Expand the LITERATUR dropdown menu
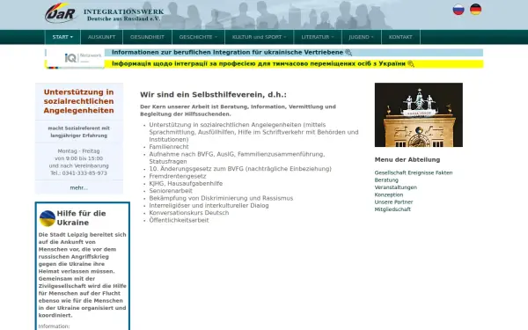The height and width of the screenshot is (330, 528). (318, 37)
